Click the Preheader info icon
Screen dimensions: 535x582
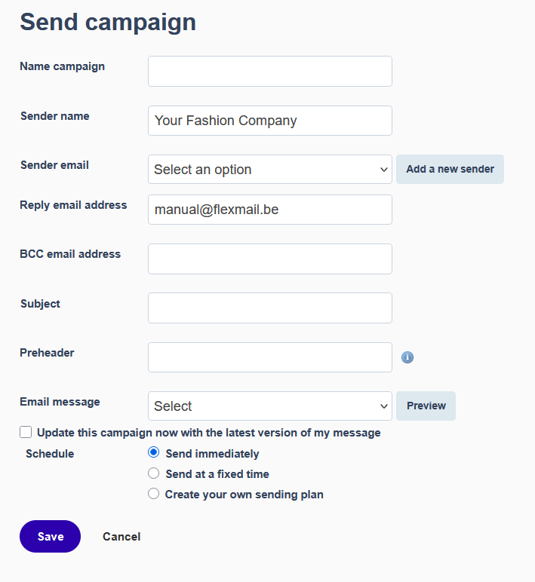(x=407, y=357)
